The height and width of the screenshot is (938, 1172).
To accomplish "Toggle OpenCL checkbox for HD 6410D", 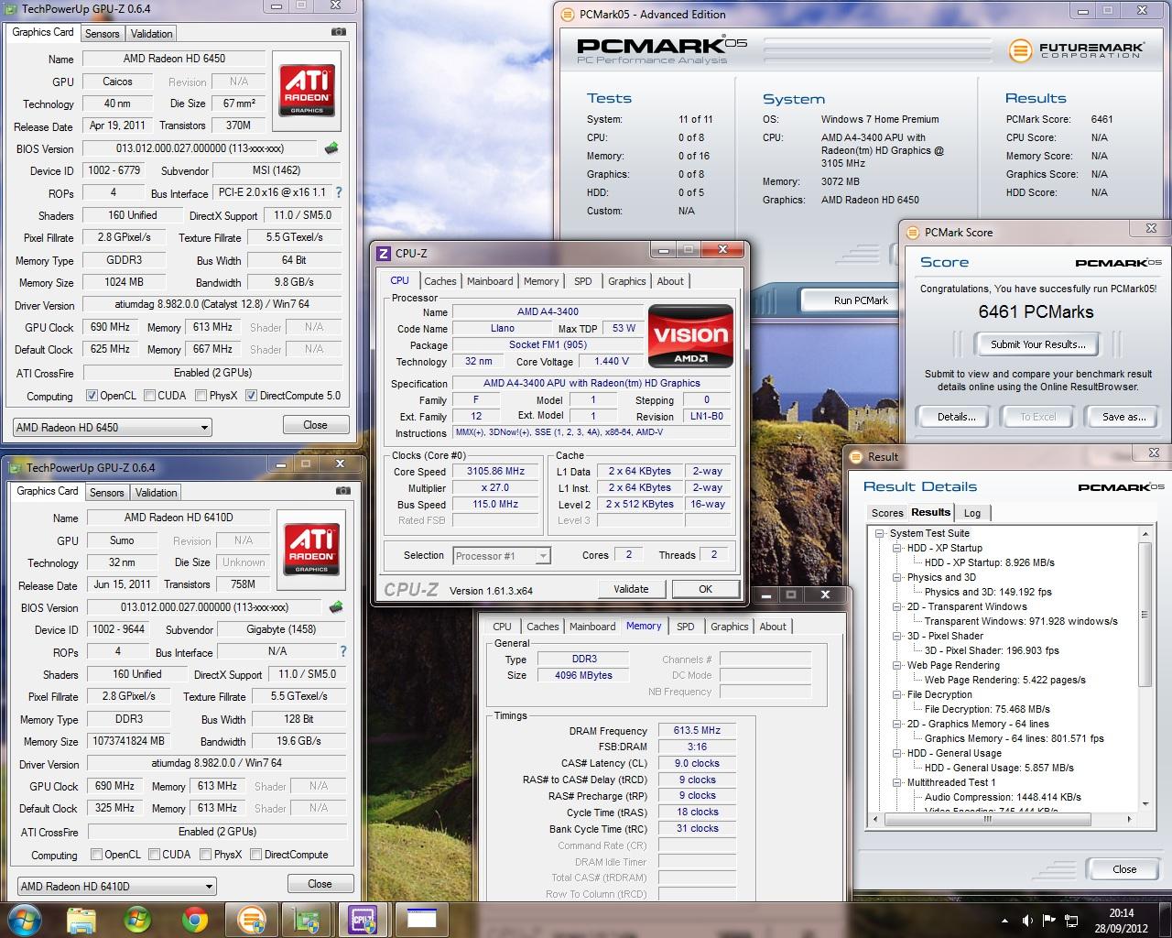I will click(96, 855).
